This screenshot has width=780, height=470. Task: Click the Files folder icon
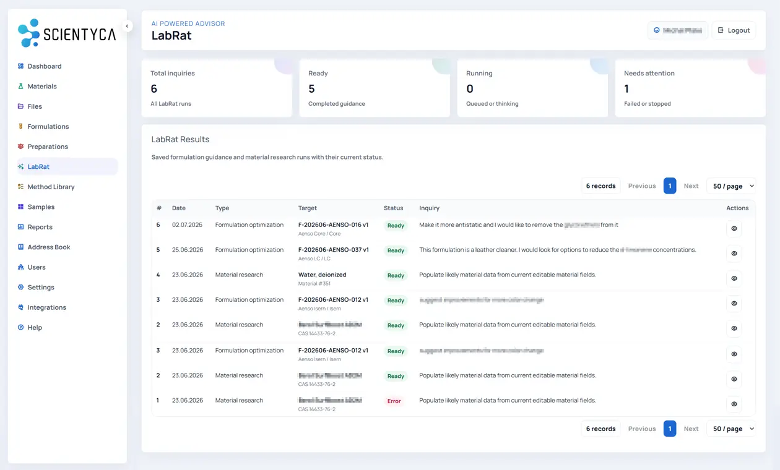[21, 106]
